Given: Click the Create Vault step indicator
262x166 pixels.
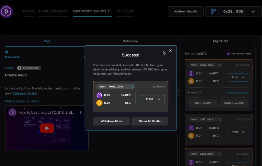Looking at the screenshot, I should tap(6, 52).
